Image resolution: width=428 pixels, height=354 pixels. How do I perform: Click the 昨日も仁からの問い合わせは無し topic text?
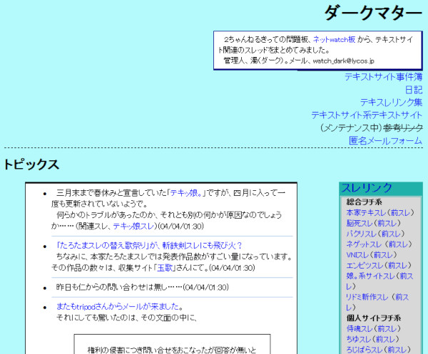(x=143, y=287)
